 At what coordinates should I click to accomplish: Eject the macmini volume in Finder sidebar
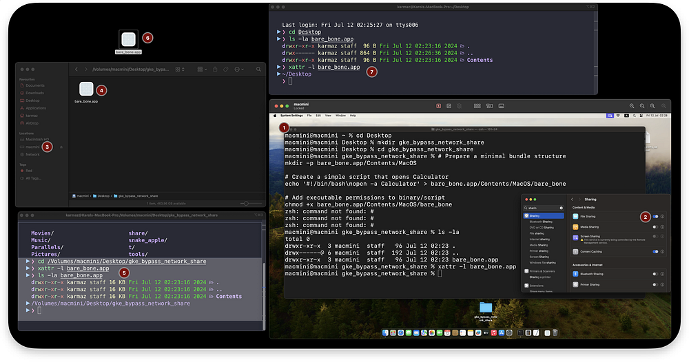pyautogui.click(x=61, y=147)
